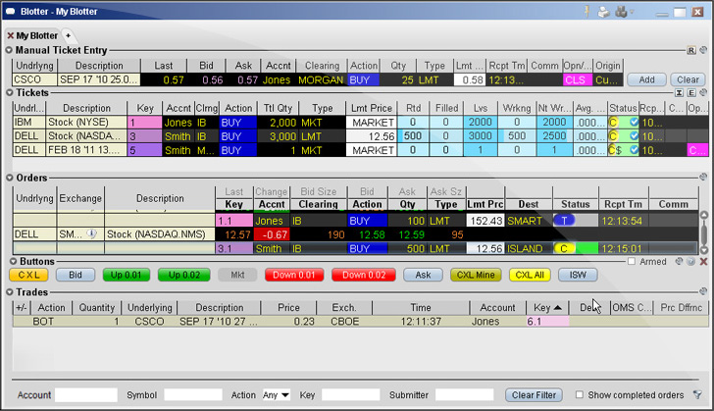Image resolution: width=714 pixels, height=411 pixels.
Task: Click the Orders scrollbar up arrow
Action: pos(703,215)
